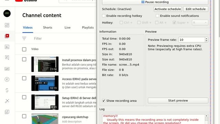Tick checkbox for Setup IDRAC video
This screenshot has width=220, height=124.
pyautogui.click(x=24, y=97)
